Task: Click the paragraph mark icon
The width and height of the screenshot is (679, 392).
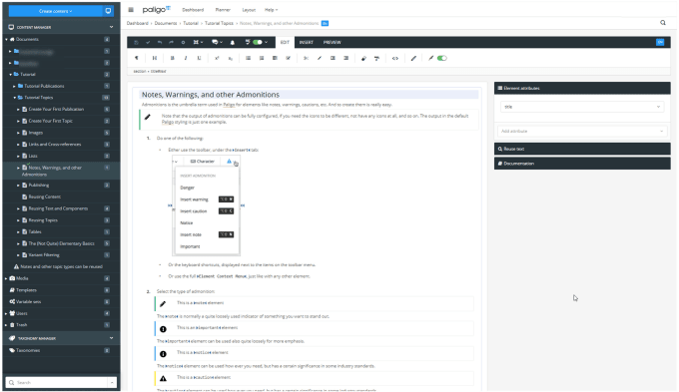Action: click(x=137, y=59)
